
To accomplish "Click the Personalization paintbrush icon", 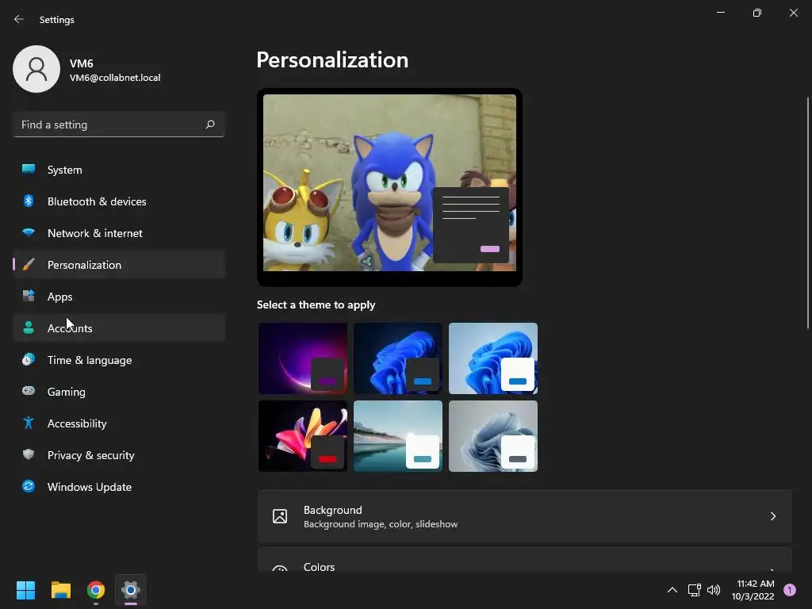I will coord(29,265).
